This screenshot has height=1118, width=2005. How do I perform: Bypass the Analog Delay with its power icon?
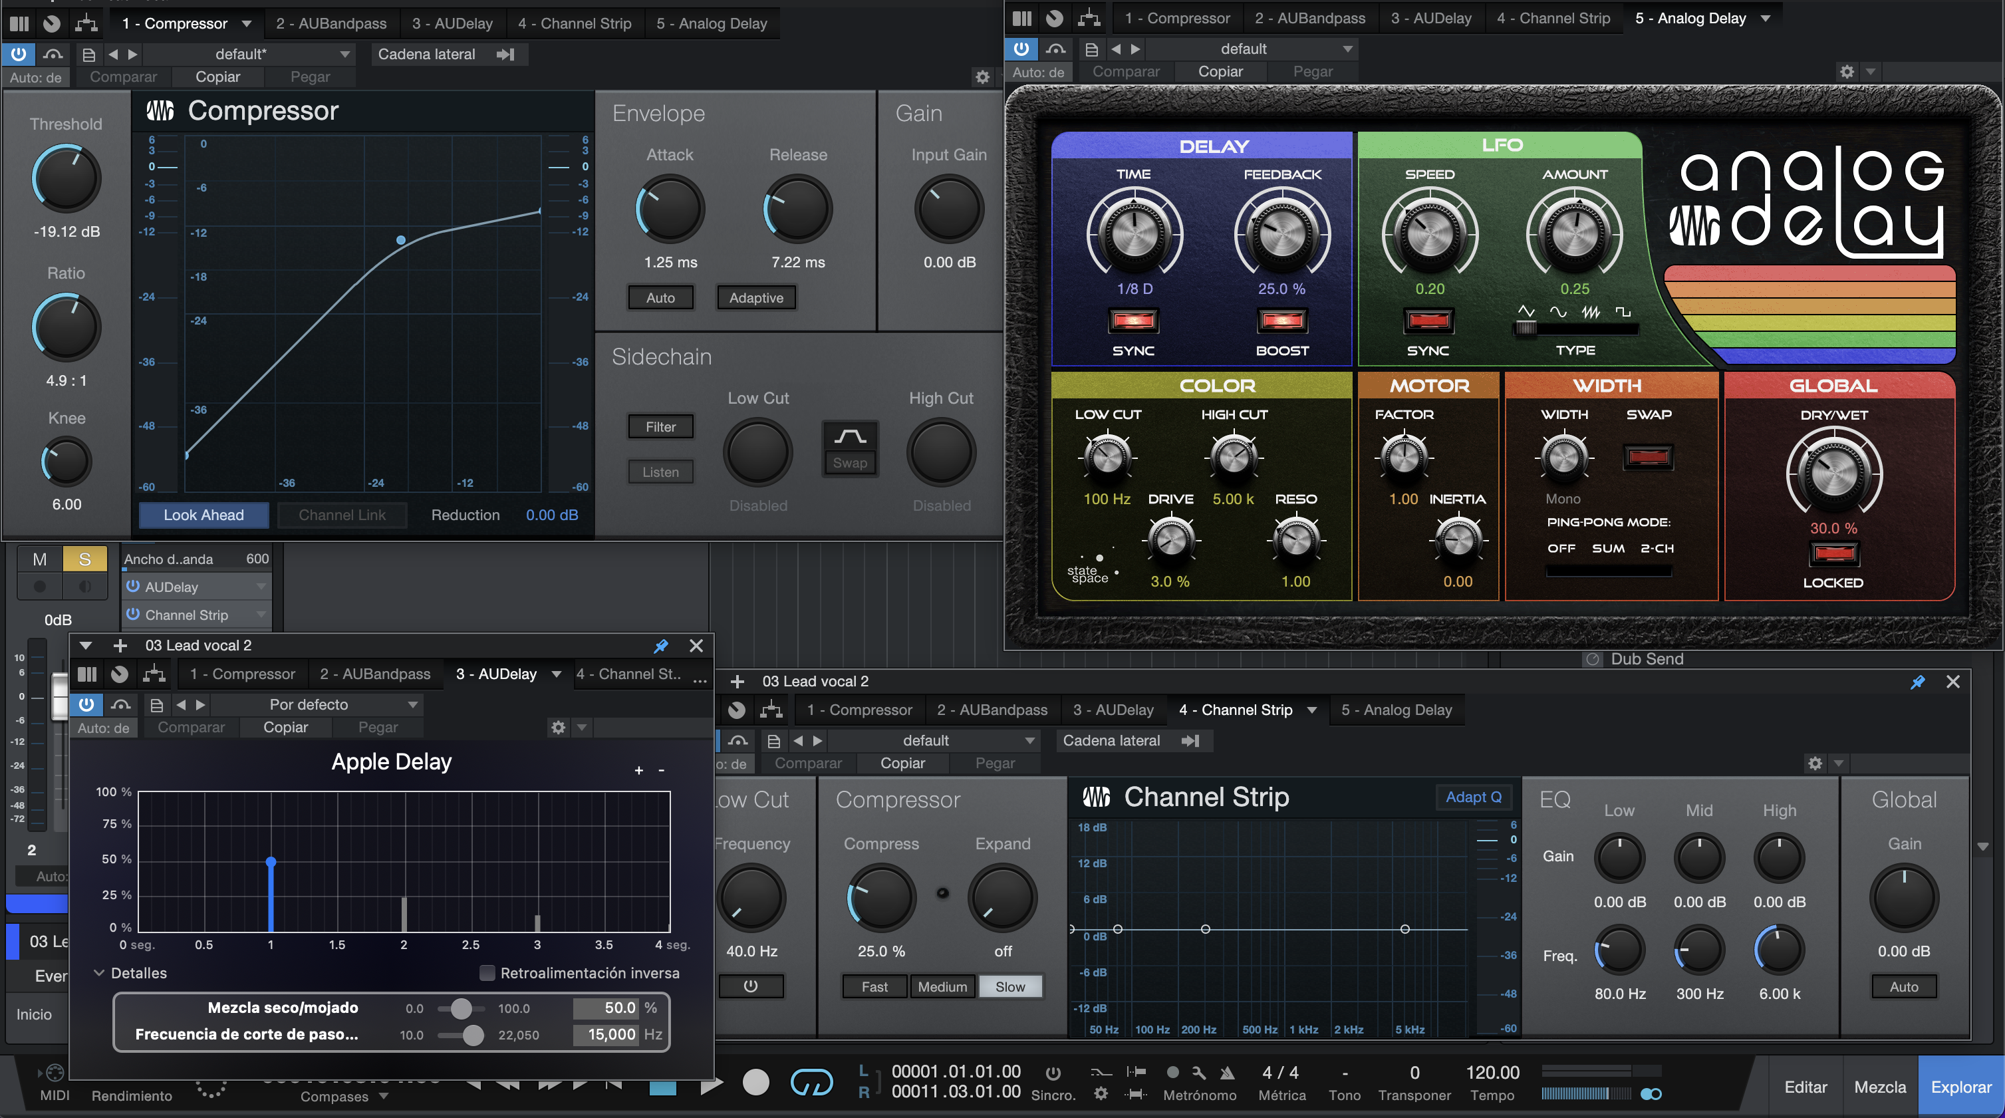click(1021, 49)
